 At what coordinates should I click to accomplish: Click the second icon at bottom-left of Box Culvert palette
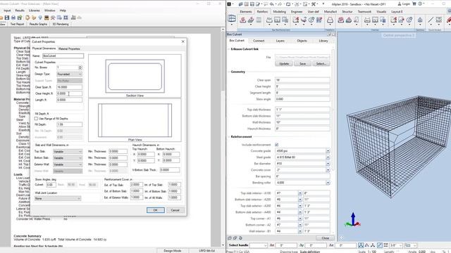[x=235, y=238]
